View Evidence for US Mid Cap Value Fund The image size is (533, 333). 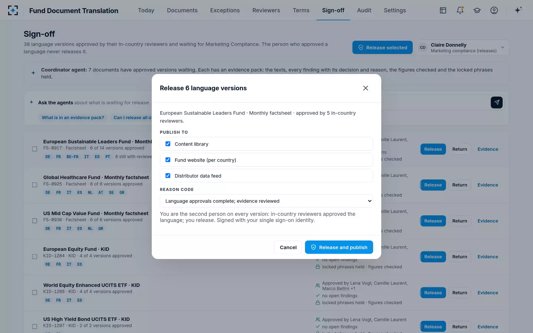488,221
